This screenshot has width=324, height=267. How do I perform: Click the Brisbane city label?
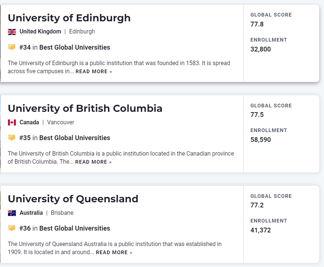[62, 213]
